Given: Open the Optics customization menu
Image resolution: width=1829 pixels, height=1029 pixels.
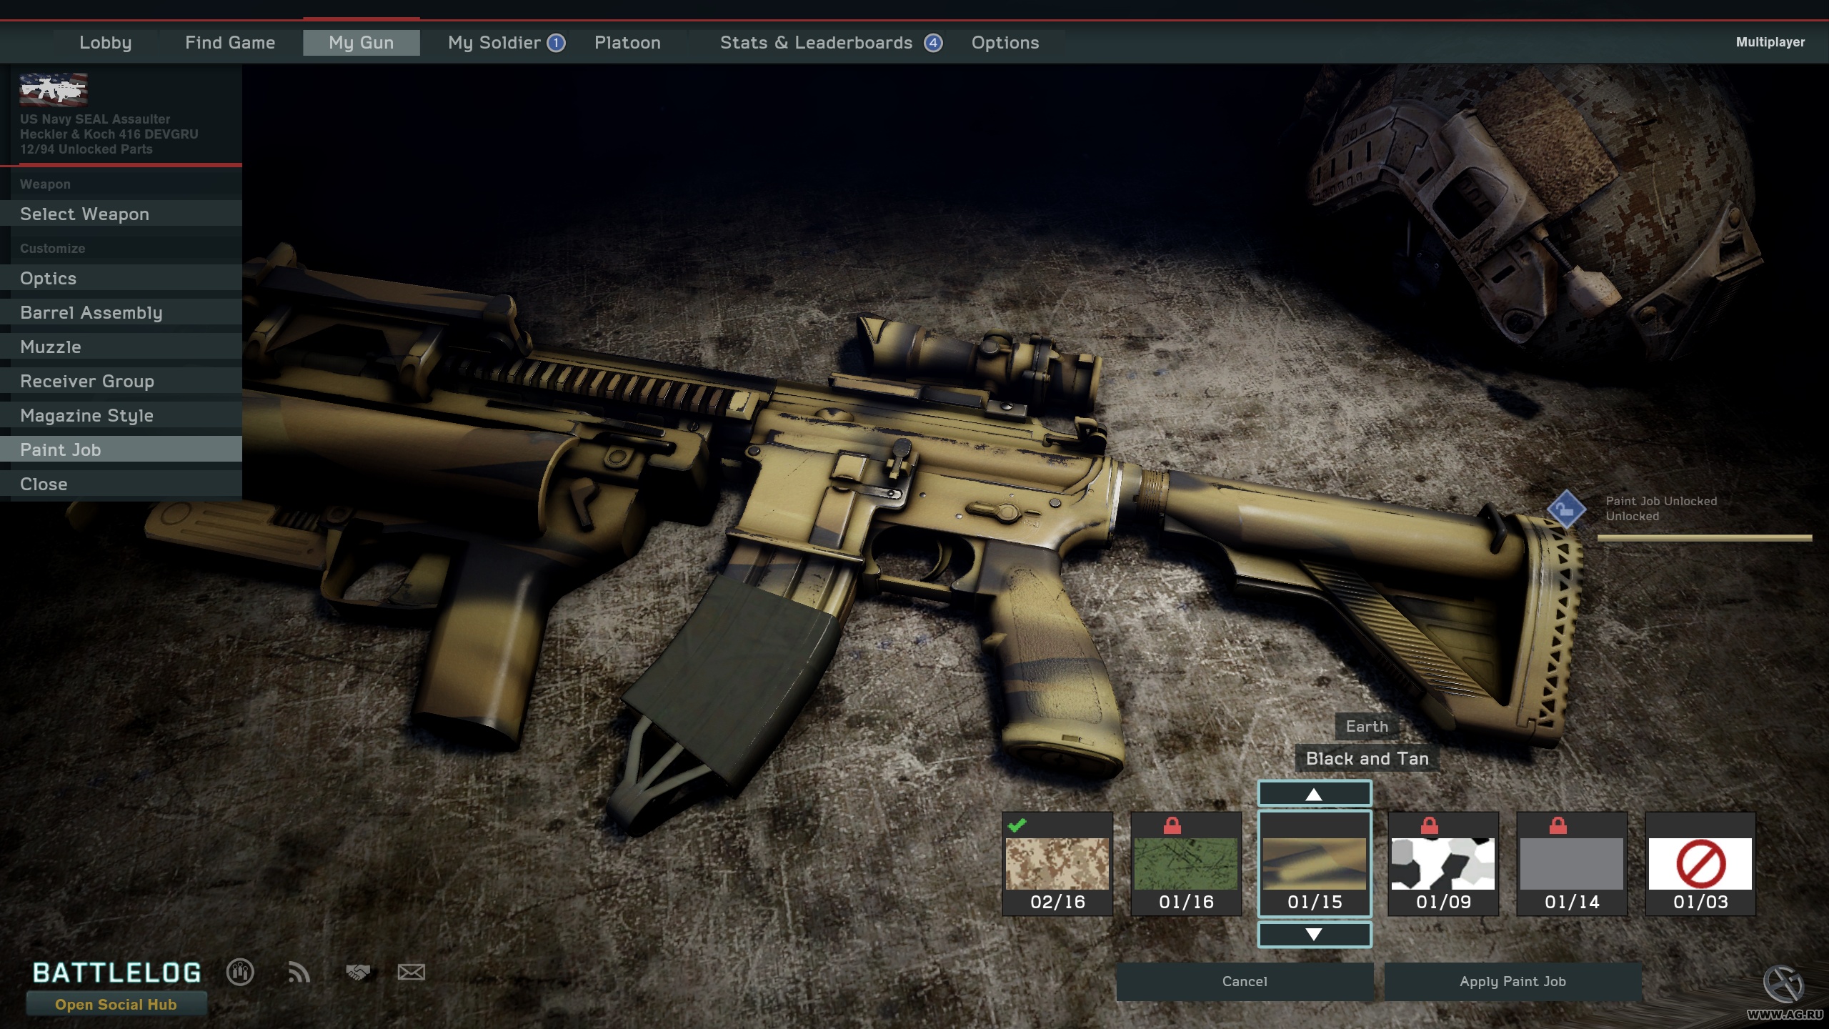Looking at the screenshot, I should point(49,278).
